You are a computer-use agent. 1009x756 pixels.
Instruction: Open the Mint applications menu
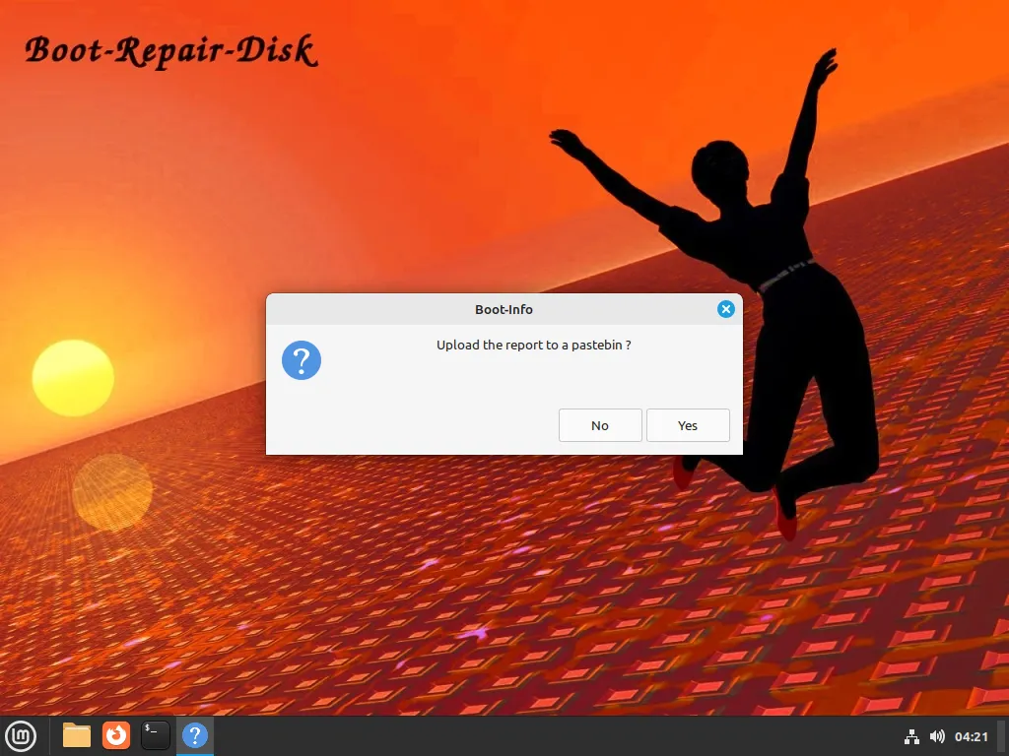(21, 735)
